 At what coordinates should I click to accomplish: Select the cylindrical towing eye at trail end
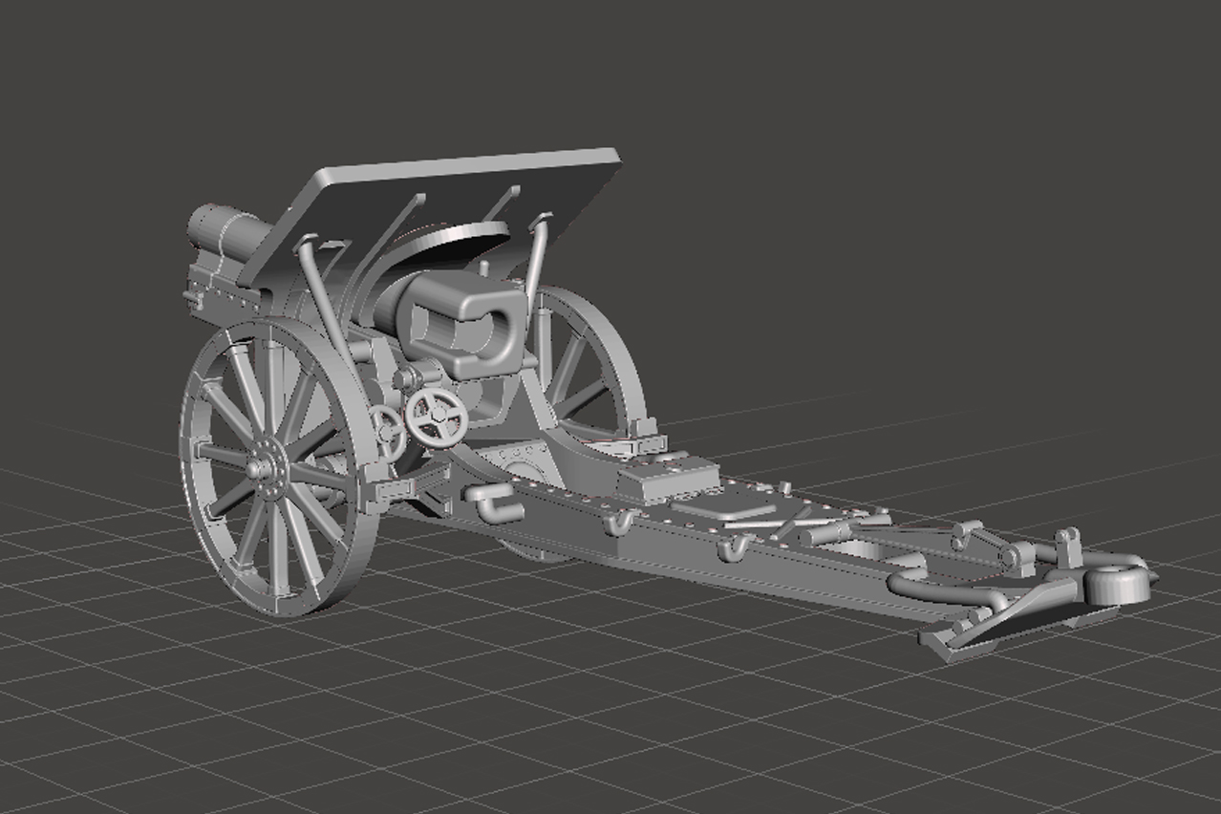click(x=1118, y=582)
